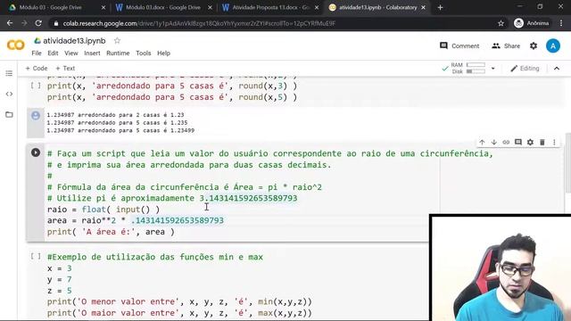Click the Disk usage bar
Image resolution: width=571 pixels, height=321 pixels.
[476, 71]
